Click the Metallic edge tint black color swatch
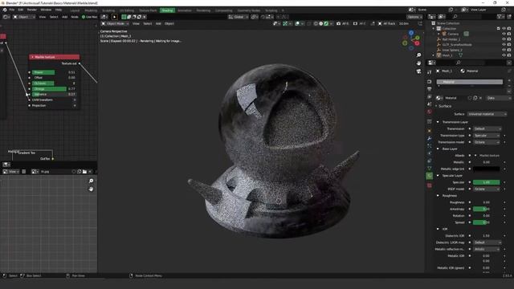 [x=487, y=169]
